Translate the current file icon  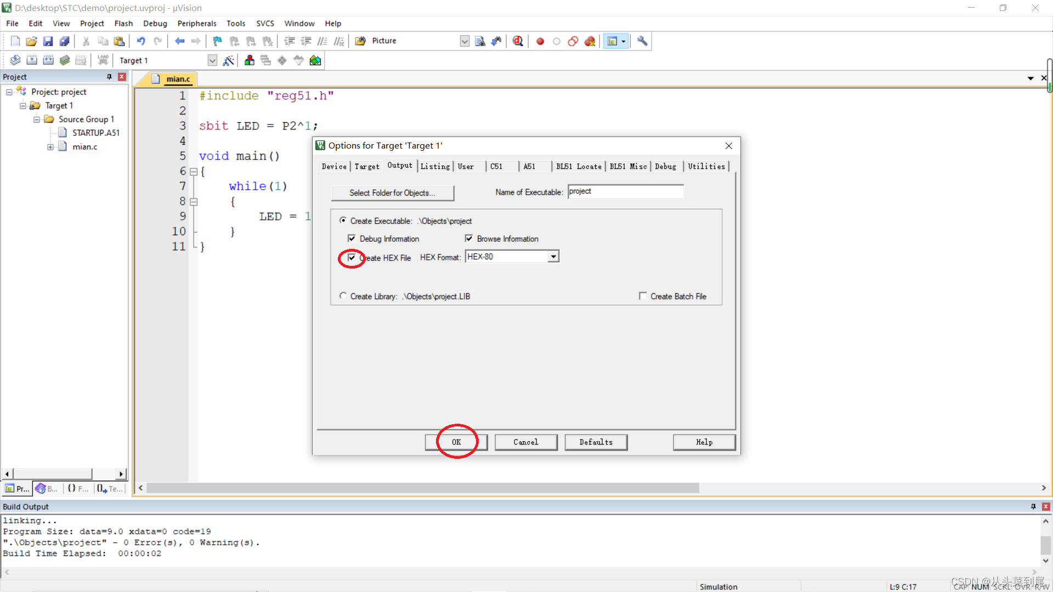coord(15,60)
